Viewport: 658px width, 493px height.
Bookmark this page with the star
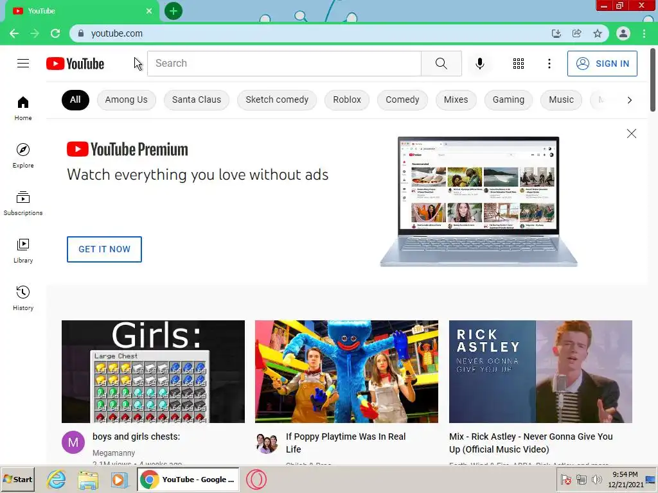[x=598, y=33]
